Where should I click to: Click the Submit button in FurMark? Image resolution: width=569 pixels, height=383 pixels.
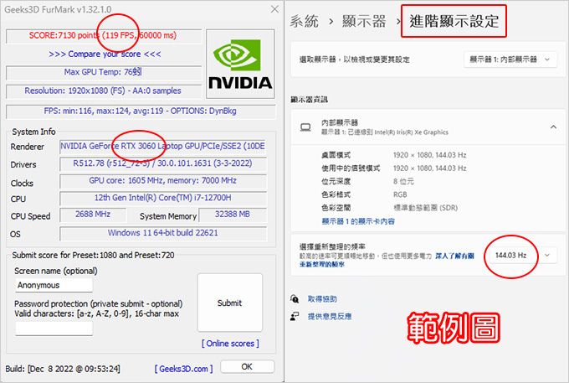click(230, 303)
